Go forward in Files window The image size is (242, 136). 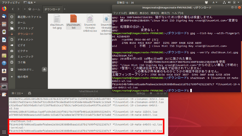(18, 9)
